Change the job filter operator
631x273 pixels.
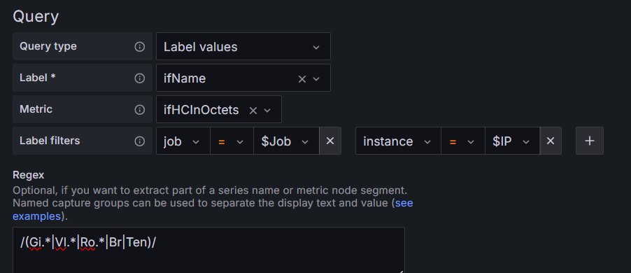click(x=232, y=141)
